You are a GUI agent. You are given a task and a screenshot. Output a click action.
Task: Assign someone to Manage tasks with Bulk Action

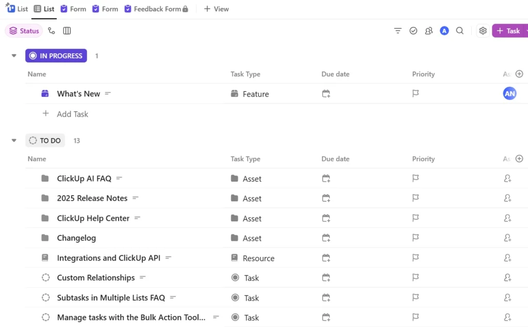[x=507, y=317]
